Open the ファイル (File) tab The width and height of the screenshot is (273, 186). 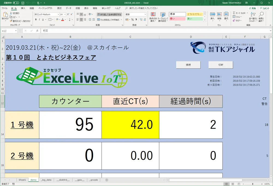tap(4, 8)
